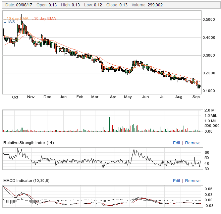Click the Apr label on time axis
The image size is (221, 214).
click(x=113, y=97)
